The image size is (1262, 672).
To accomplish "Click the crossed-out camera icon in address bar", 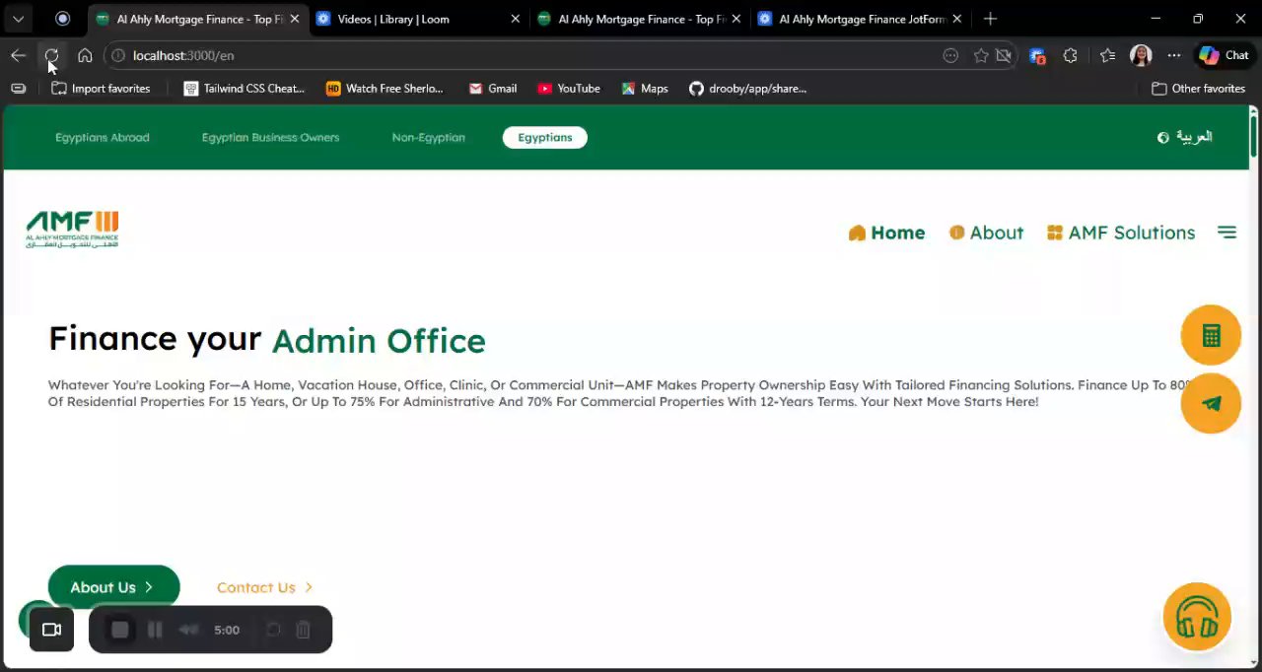I will pyautogui.click(x=1004, y=55).
